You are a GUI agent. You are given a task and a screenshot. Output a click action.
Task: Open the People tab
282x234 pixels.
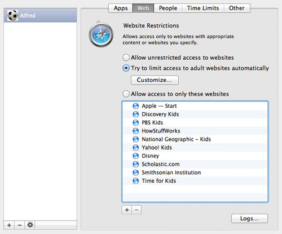click(168, 8)
